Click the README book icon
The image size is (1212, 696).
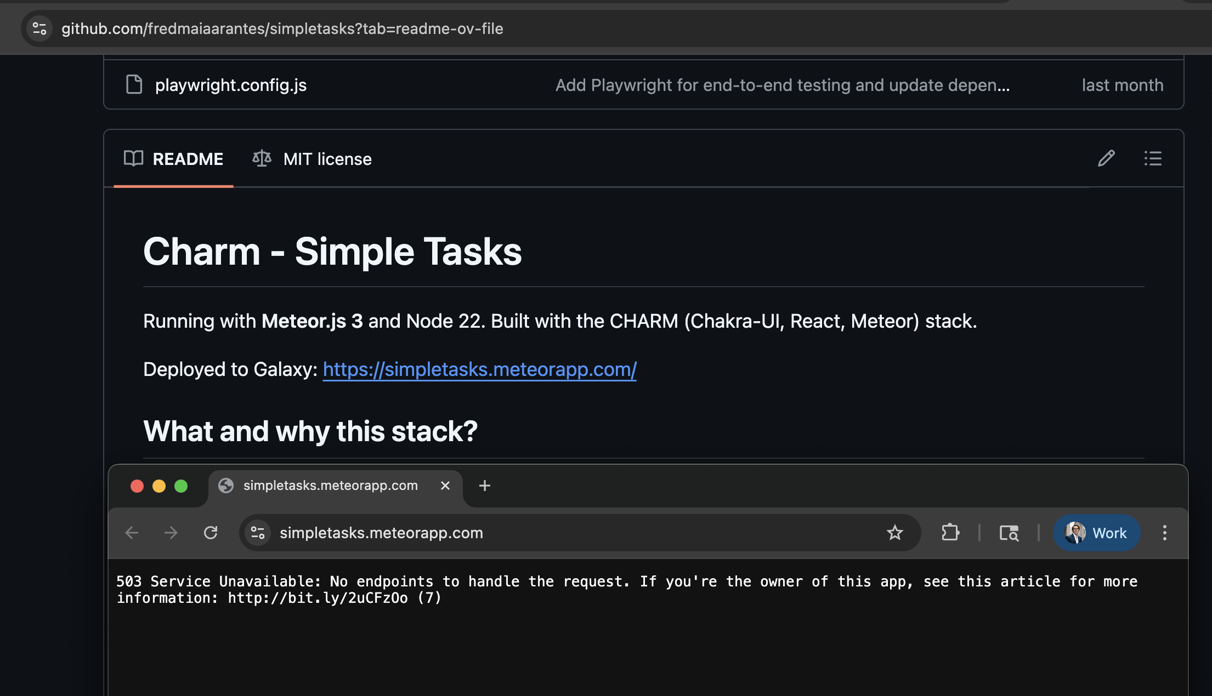tap(133, 158)
